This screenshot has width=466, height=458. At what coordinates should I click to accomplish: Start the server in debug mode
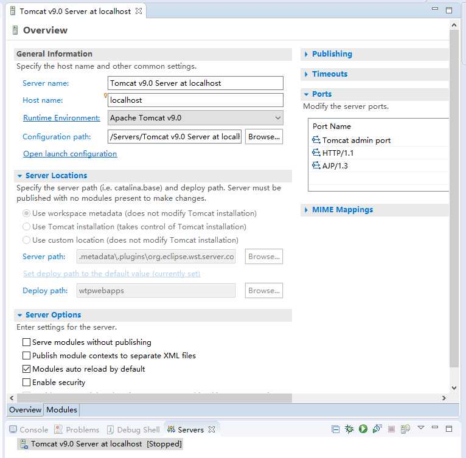pos(349,429)
